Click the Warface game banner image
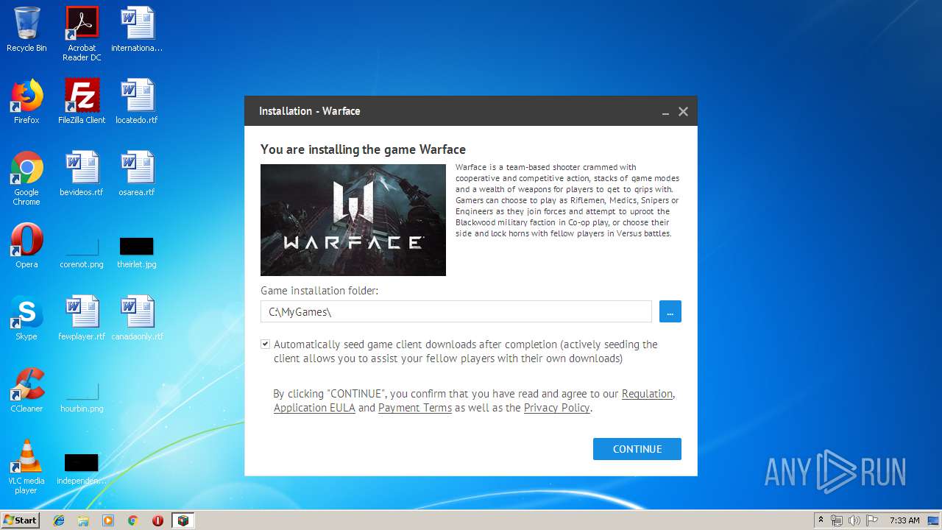 click(x=353, y=219)
